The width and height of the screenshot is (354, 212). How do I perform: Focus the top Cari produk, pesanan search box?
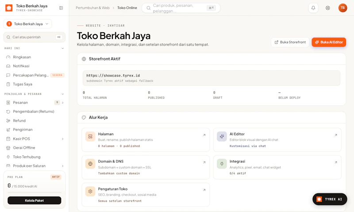[181, 8]
